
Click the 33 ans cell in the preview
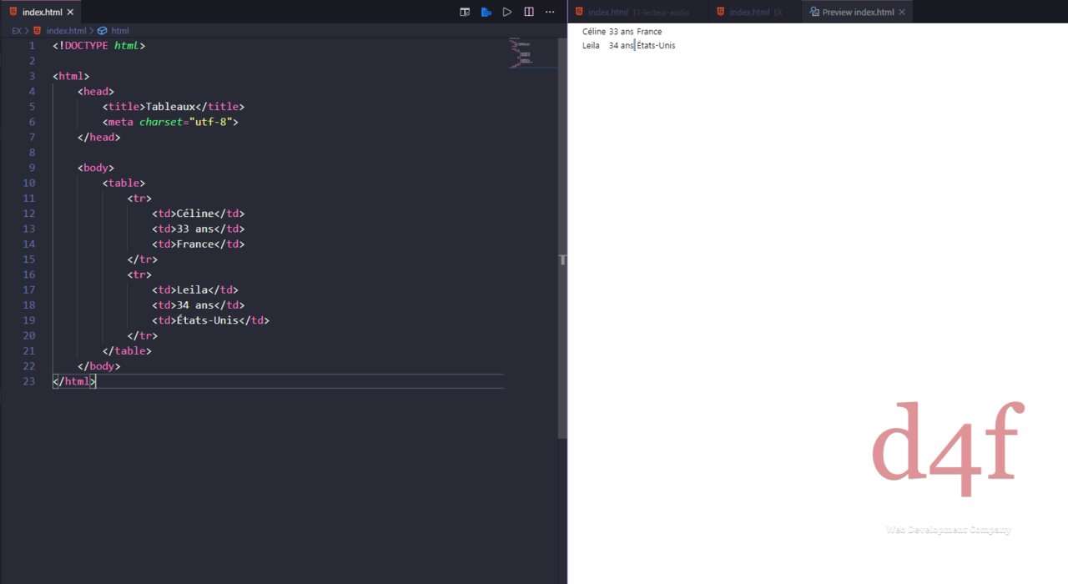[x=622, y=32]
